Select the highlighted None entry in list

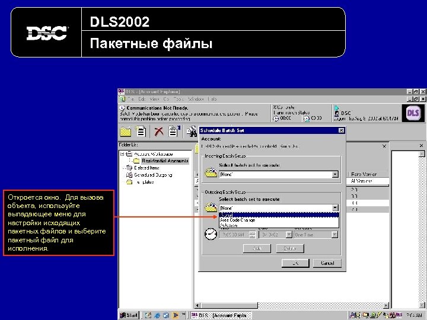click(x=279, y=215)
